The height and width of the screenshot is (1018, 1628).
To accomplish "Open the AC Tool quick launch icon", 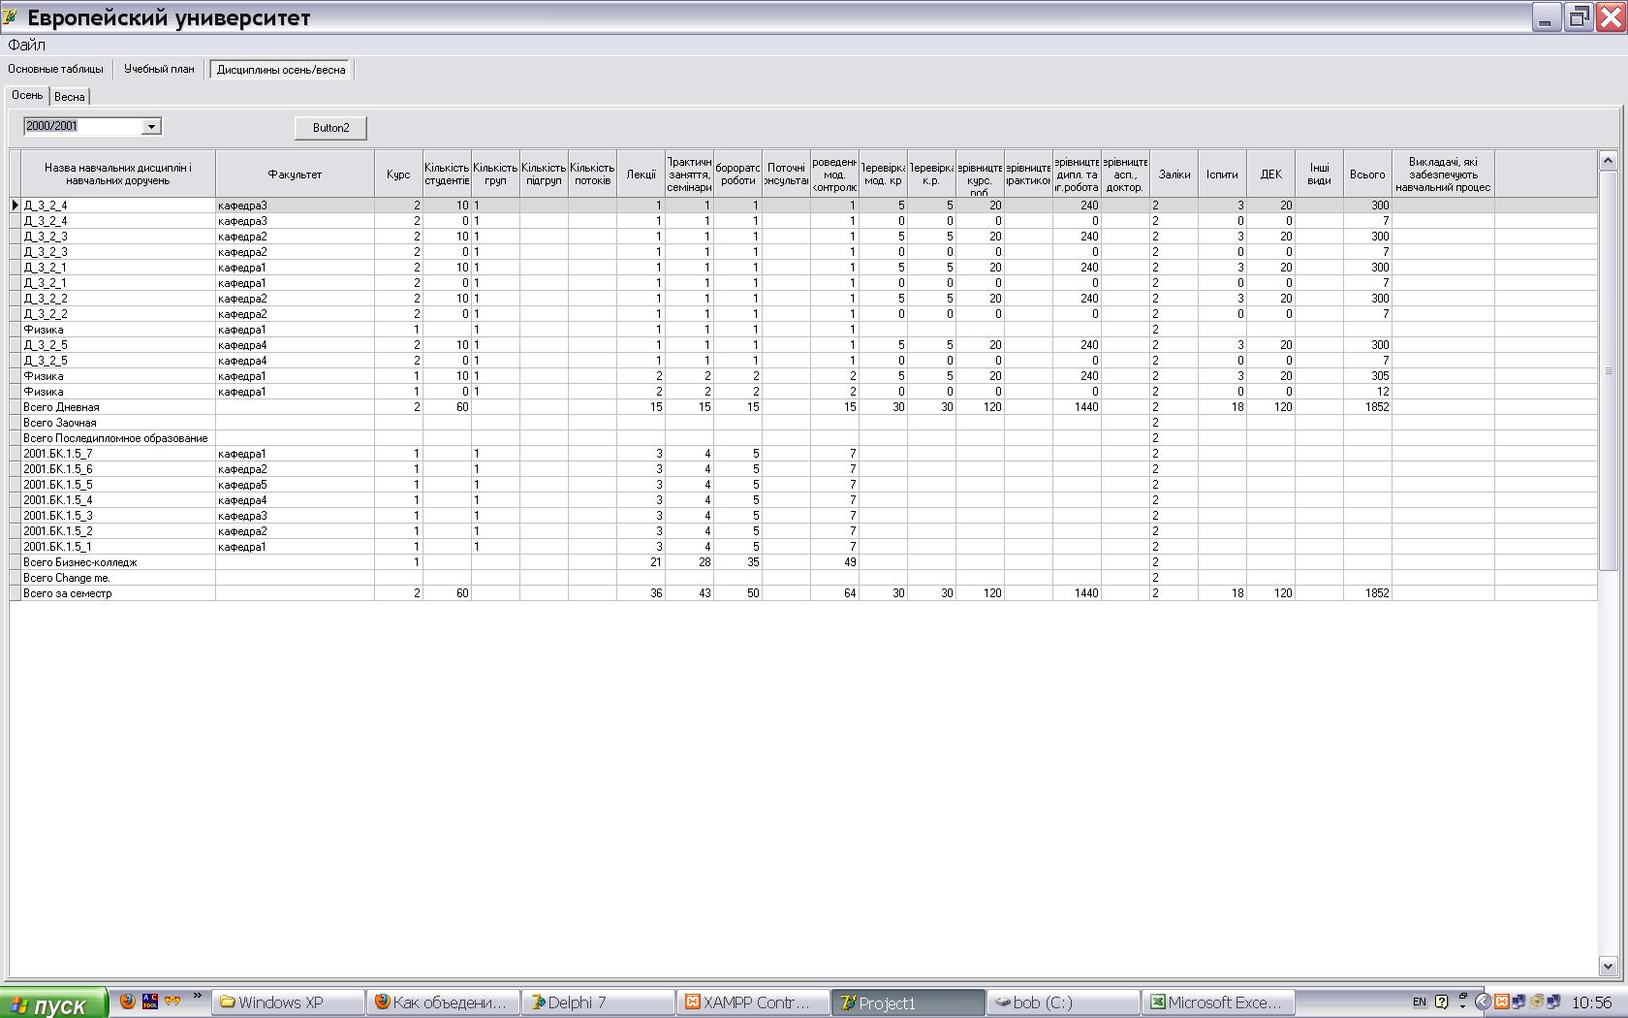I will tap(150, 1001).
